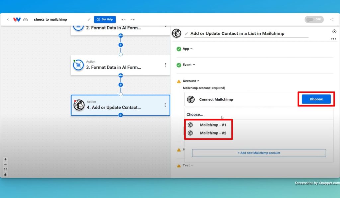Toggle the workflow OFF switch on
The width and height of the screenshot is (340, 198).
[x=314, y=19]
